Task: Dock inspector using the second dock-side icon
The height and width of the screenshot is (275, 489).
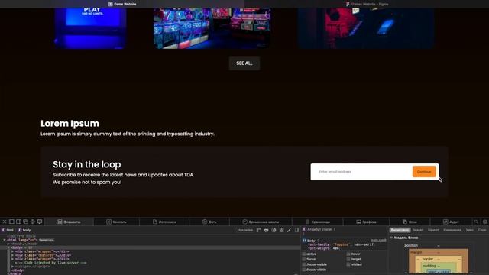Action: point(18,222)
